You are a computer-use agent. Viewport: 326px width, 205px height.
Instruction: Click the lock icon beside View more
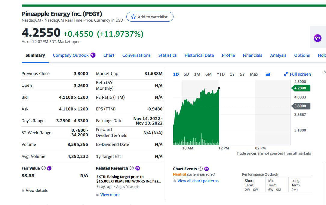(x=97, y=194)
